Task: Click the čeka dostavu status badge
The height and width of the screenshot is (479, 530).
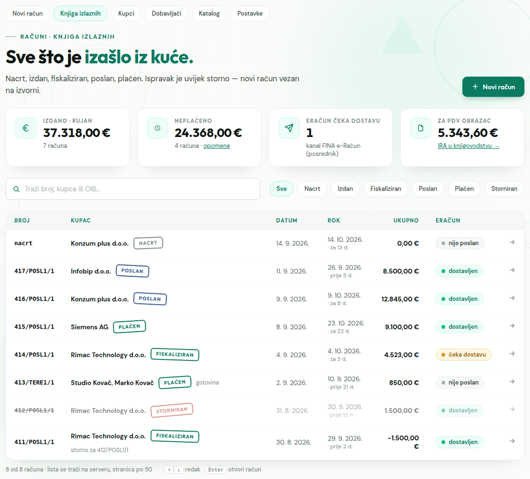Action: (x=463, y=355)
